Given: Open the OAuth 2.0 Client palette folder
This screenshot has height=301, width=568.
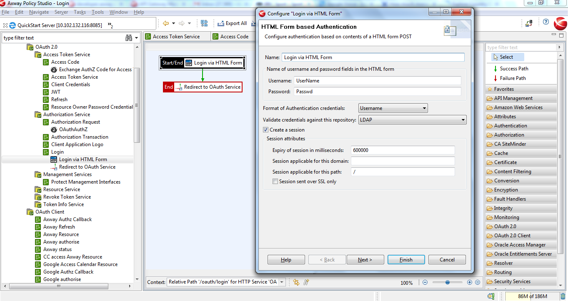Looking at the screenshot, I should point(521,236).
